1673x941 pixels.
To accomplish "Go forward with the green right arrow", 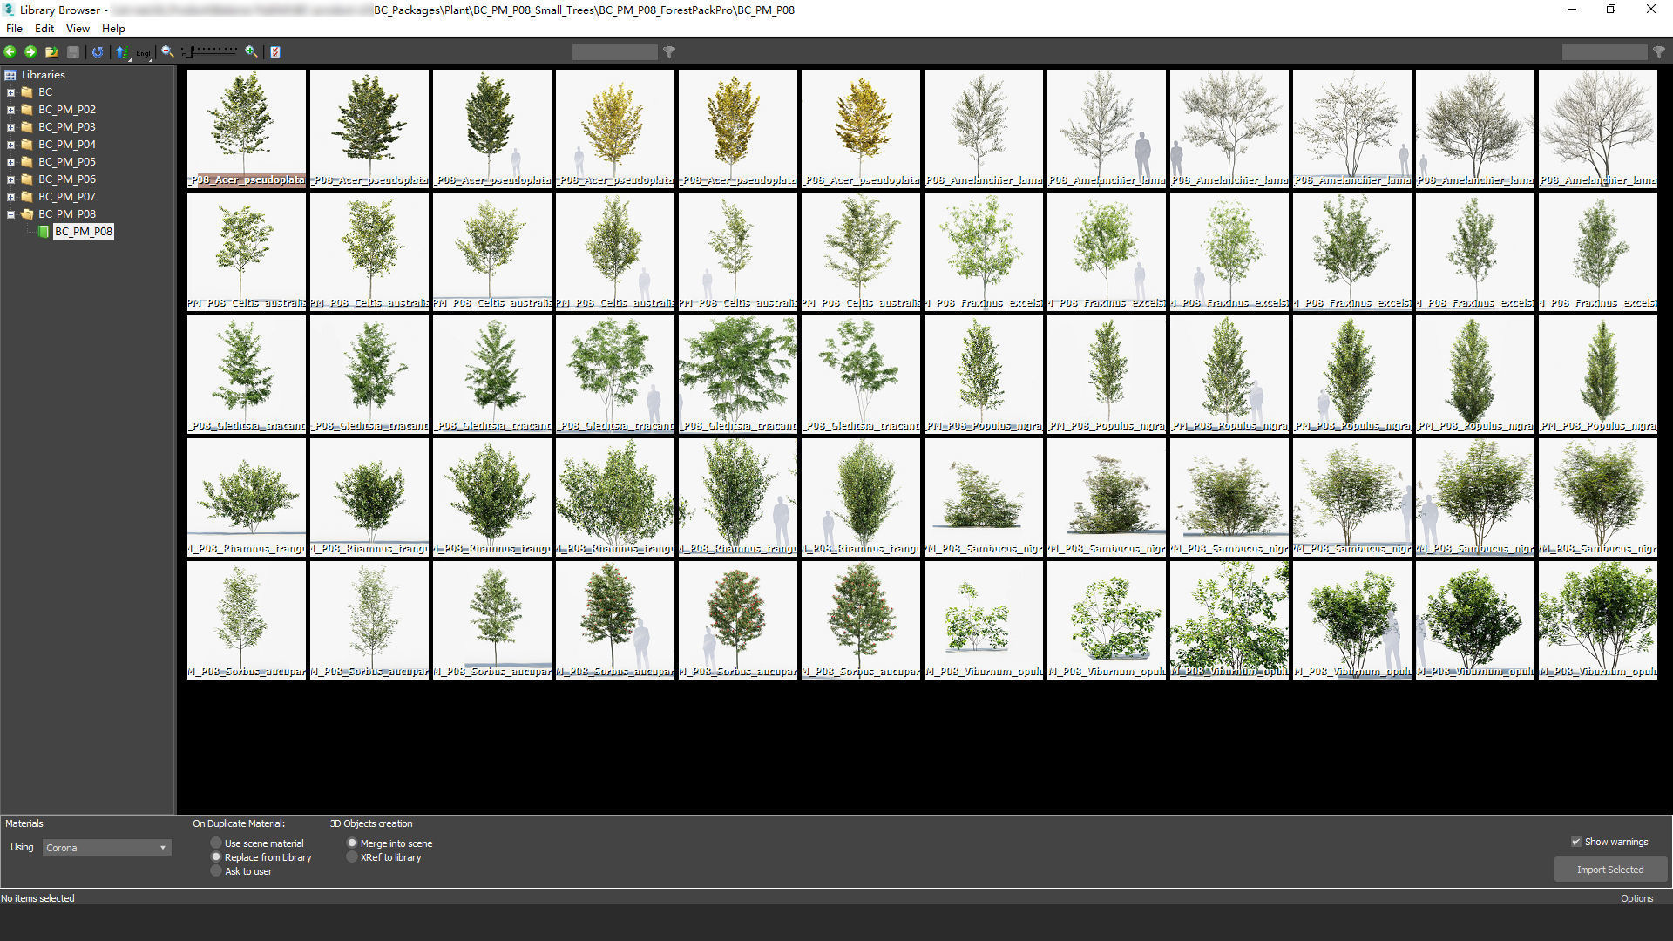I will click(x=30, y=52).
